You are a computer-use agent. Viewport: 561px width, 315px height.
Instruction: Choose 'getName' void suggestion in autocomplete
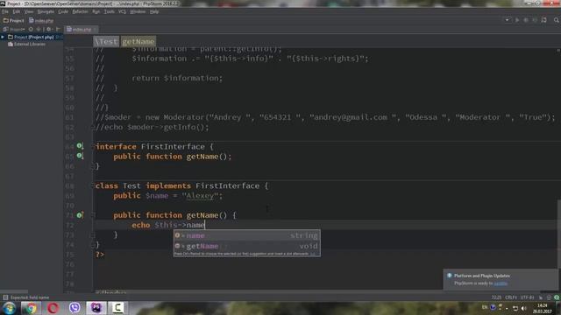click(x=247, y=246)
